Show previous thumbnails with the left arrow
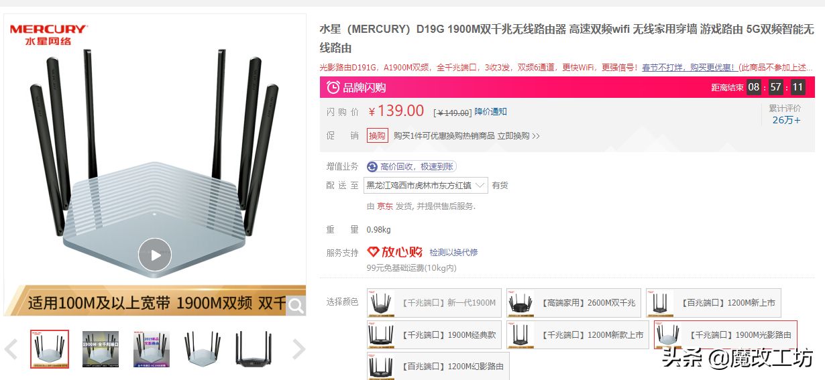Viewport: 825px width, 380px height. pos(11,349)
